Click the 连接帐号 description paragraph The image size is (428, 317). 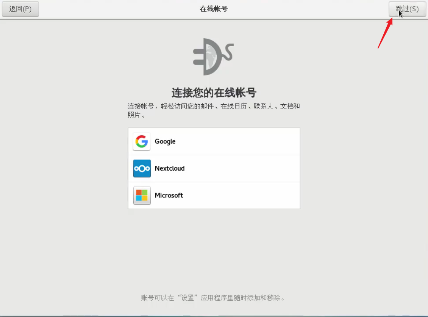pos(214,110)
